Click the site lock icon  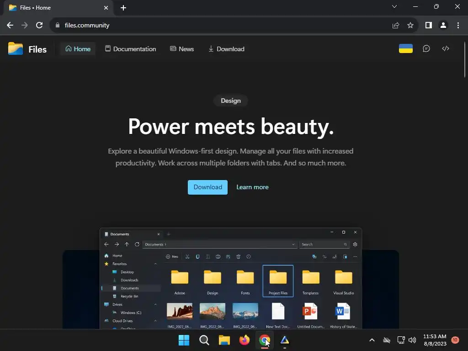58,26
